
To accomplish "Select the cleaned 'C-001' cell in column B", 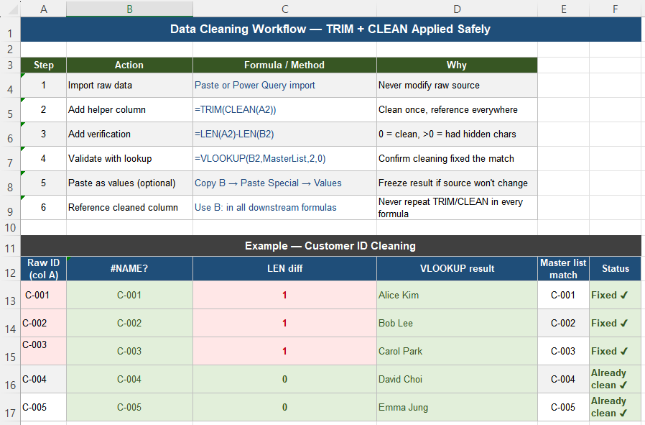I will coord(129,296).
